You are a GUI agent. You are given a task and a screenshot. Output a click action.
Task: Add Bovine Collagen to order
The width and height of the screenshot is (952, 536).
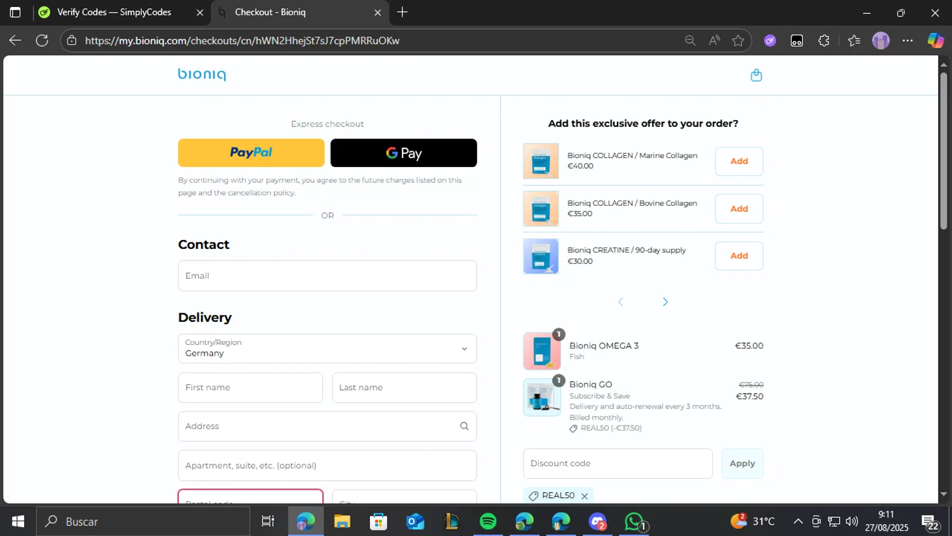739,209
